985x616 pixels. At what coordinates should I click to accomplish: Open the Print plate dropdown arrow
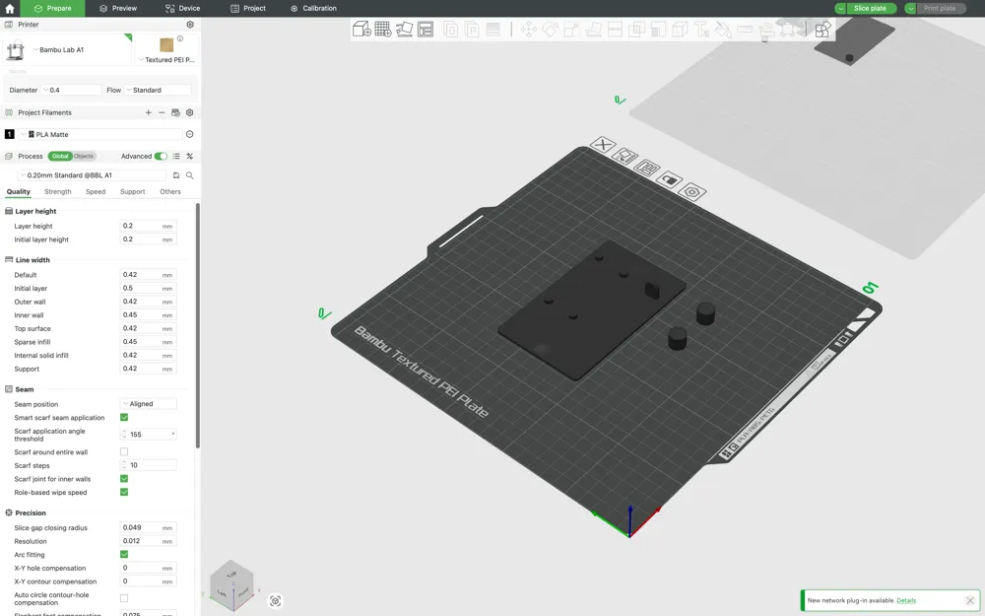[909, 8]
